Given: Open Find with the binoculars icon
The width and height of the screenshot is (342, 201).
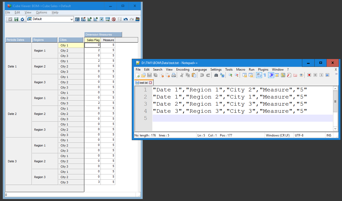Looking at the screenshot, I should click(x=216, y=75).
